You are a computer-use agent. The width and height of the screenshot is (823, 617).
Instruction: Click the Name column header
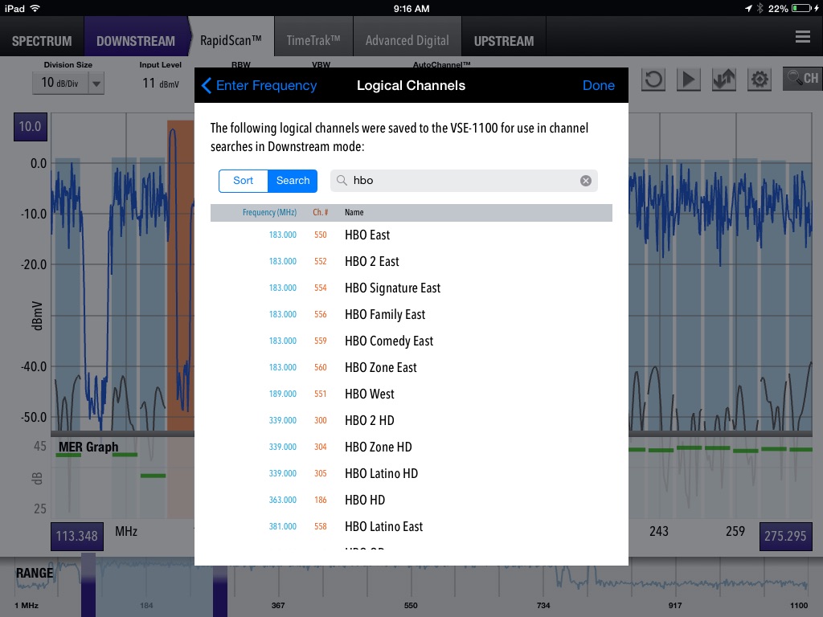tap(354, 212)
